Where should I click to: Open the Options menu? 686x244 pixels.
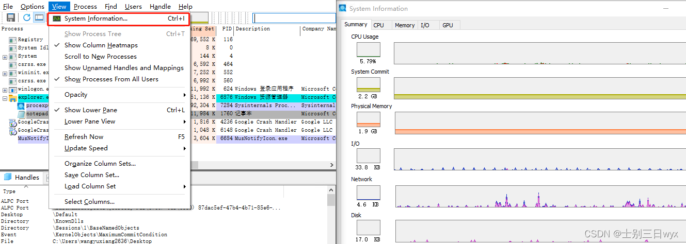[32, 7]
